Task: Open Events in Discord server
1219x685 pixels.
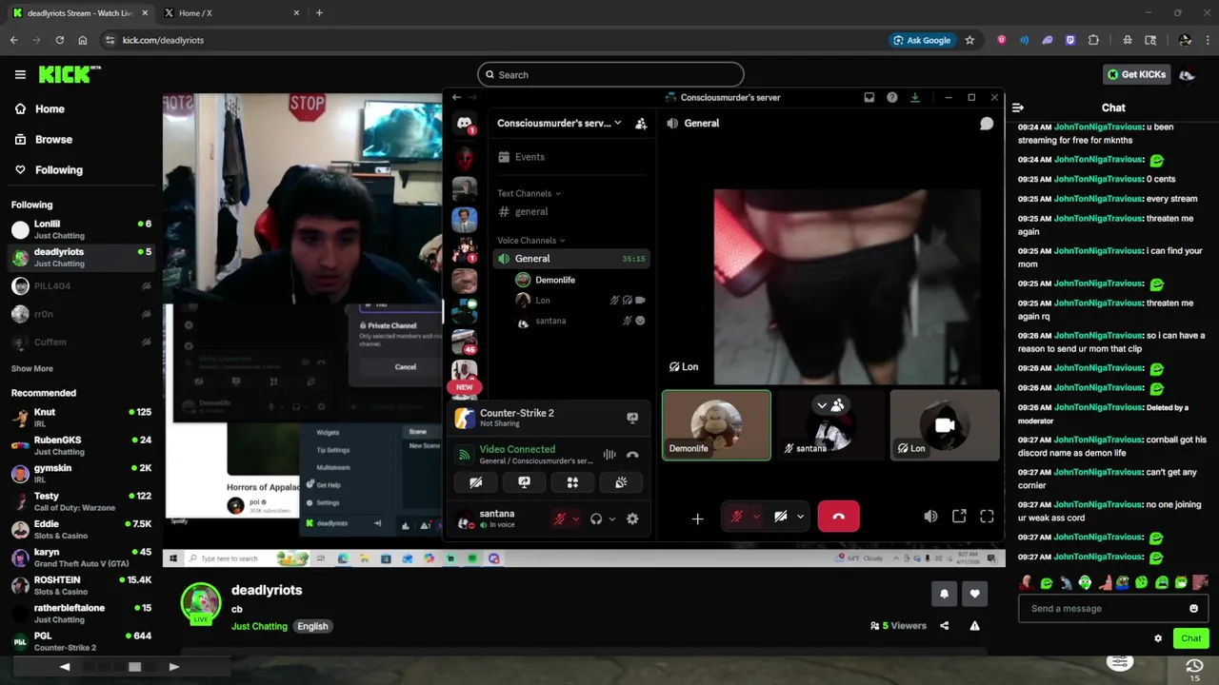Action: (x=571, y=157)
